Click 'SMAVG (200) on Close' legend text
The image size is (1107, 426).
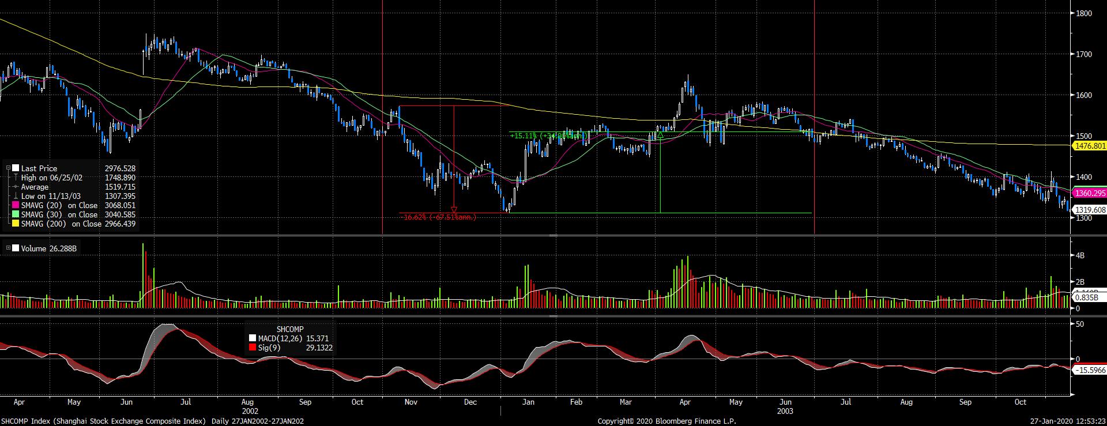coord(61,224)
